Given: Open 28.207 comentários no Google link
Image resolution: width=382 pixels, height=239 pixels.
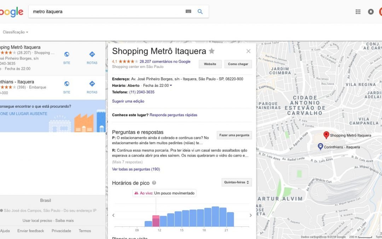Looking at the screenshot, I should point(165,62).
